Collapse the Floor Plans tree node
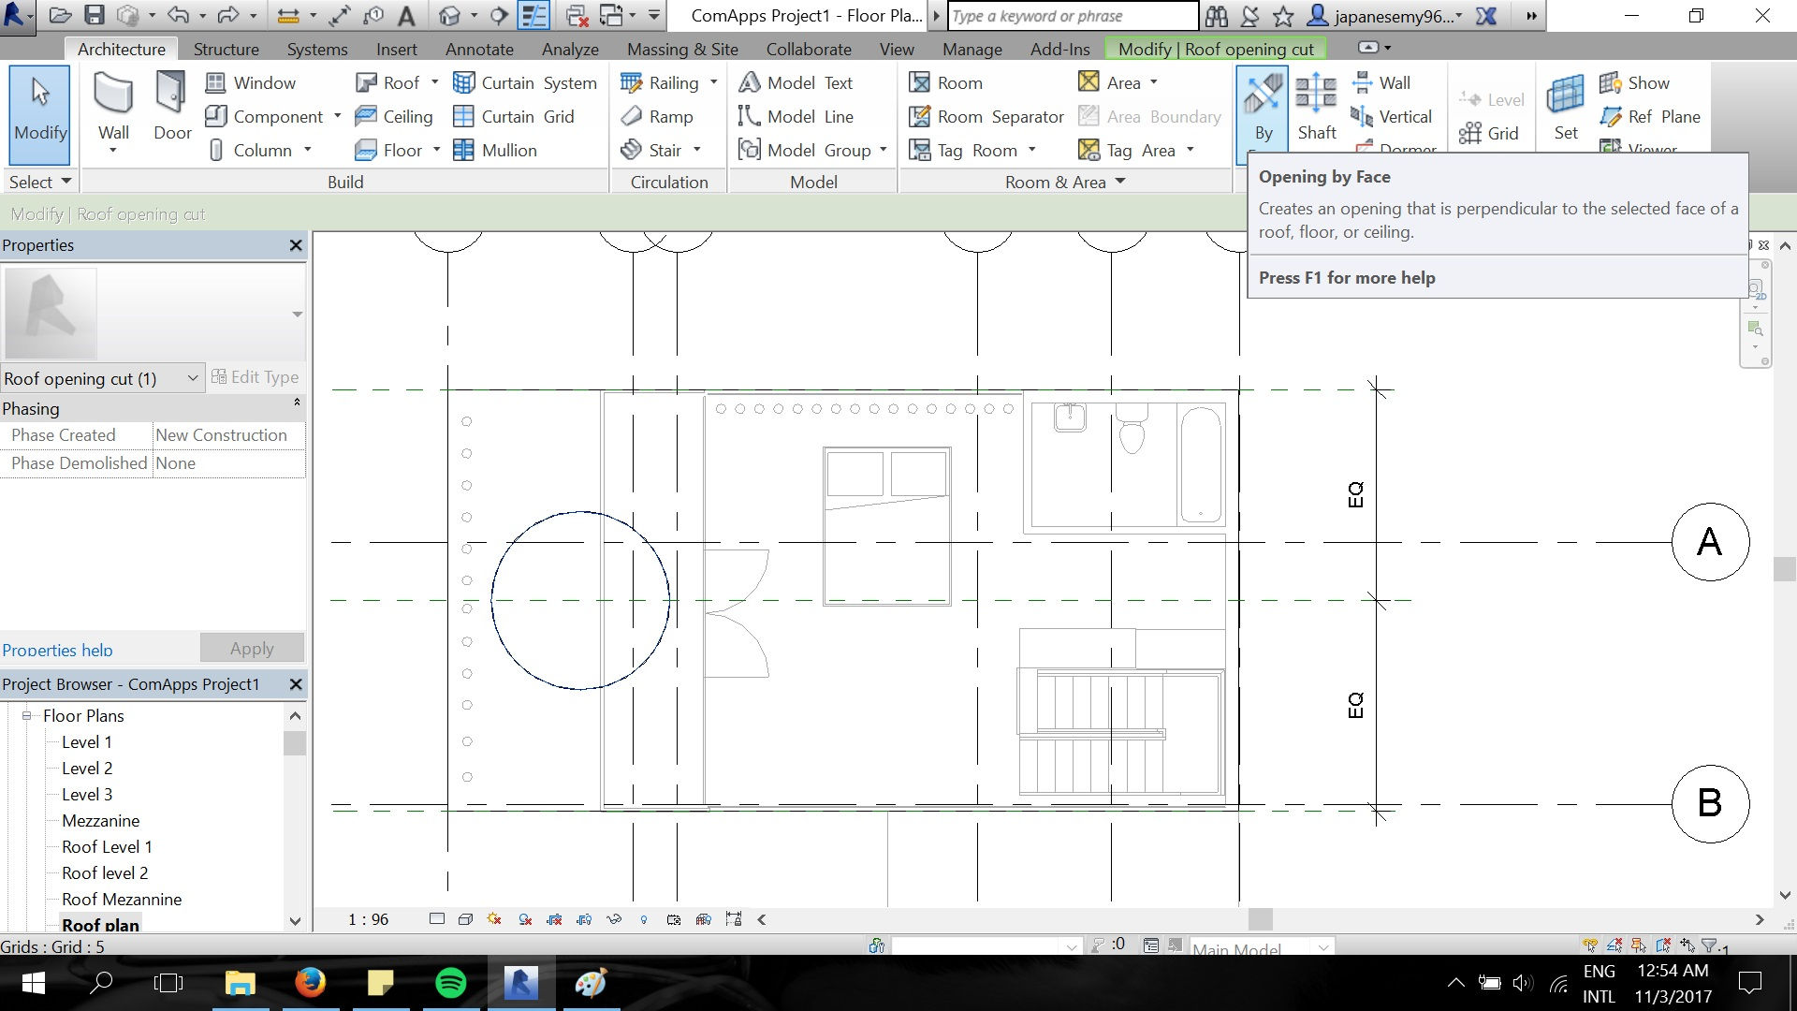This screenshot has height=1011, width=1797. pyautogui.click(x=26, y=715)
